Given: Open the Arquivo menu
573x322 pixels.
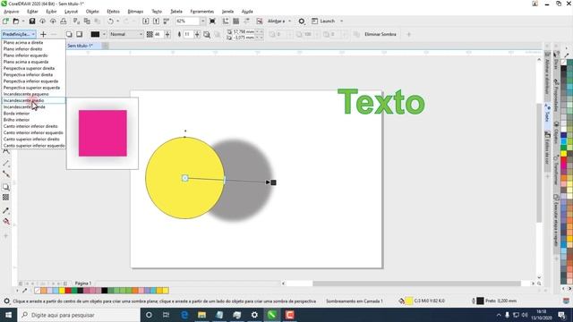Looking at the screenshot, I should 12,12.
